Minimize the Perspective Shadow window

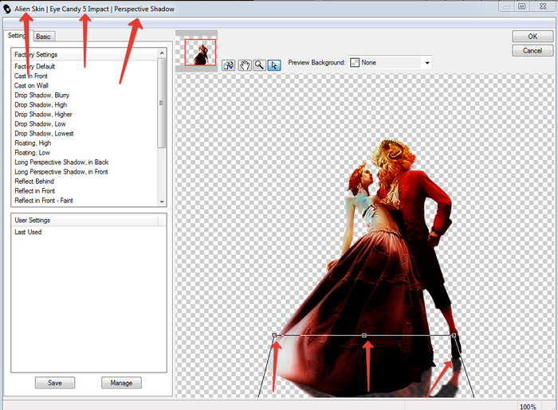click(507, 6)
